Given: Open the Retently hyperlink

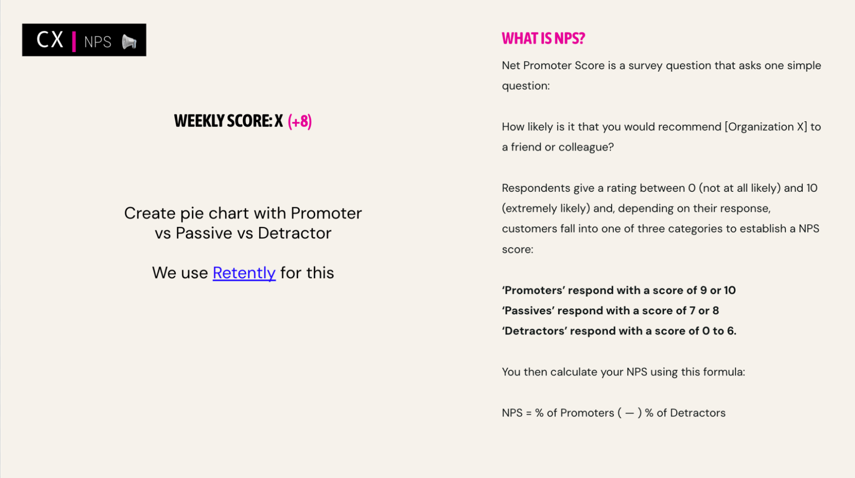Looking at the screenshot, I should pyautogui.click(x=244, y=273).
